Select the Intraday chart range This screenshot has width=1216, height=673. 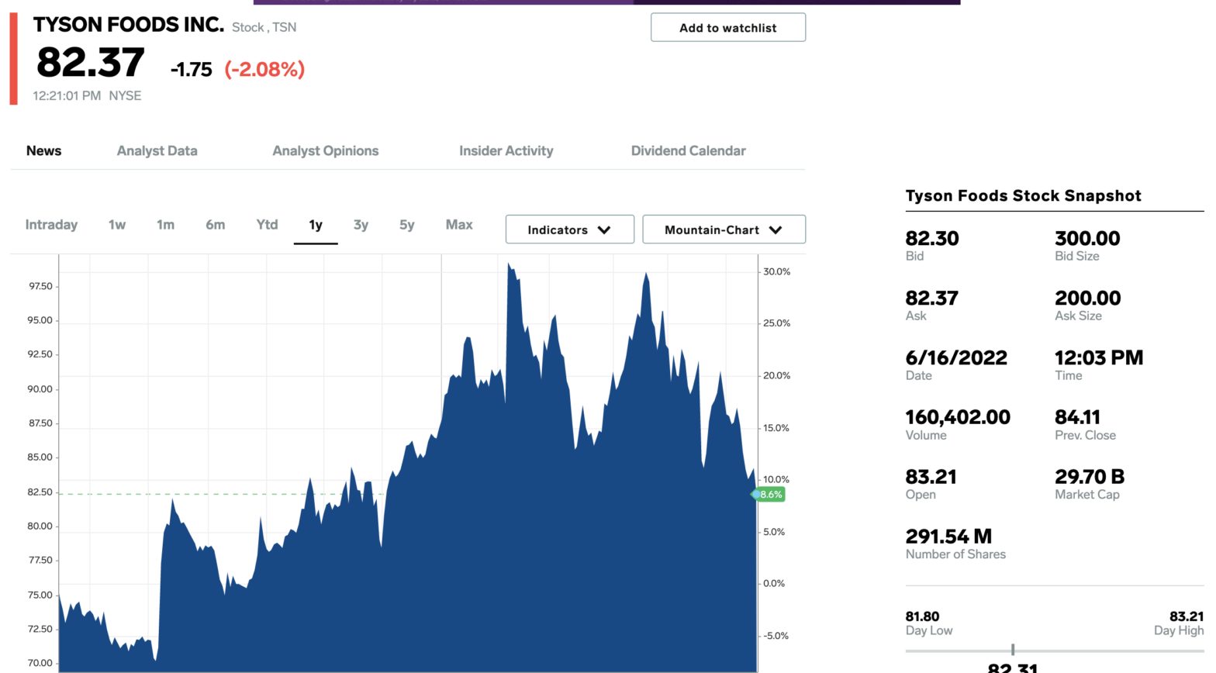point(51,225)
